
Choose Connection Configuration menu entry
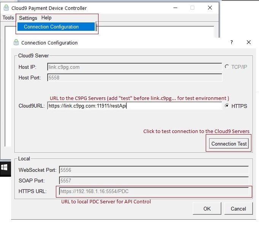tap(56, 27)
